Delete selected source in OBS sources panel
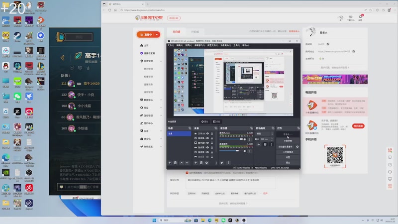The image size is (398, 224). coord(201,163)
